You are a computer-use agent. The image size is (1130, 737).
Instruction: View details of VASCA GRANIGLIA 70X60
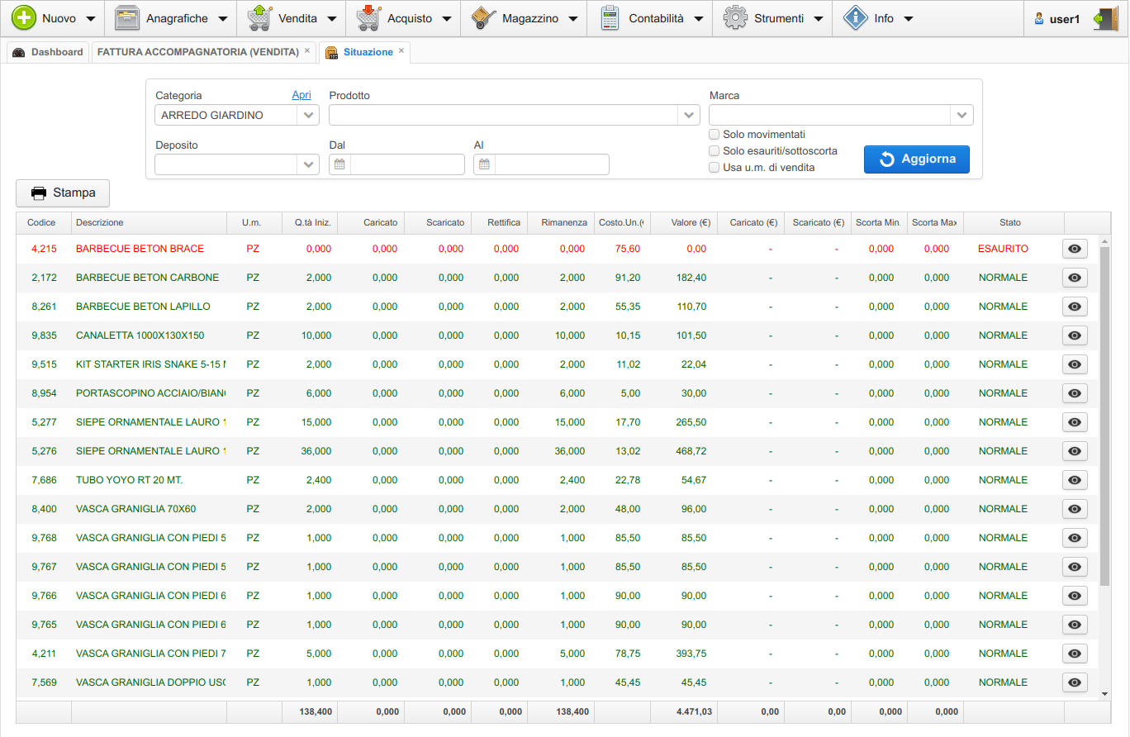1075,509
